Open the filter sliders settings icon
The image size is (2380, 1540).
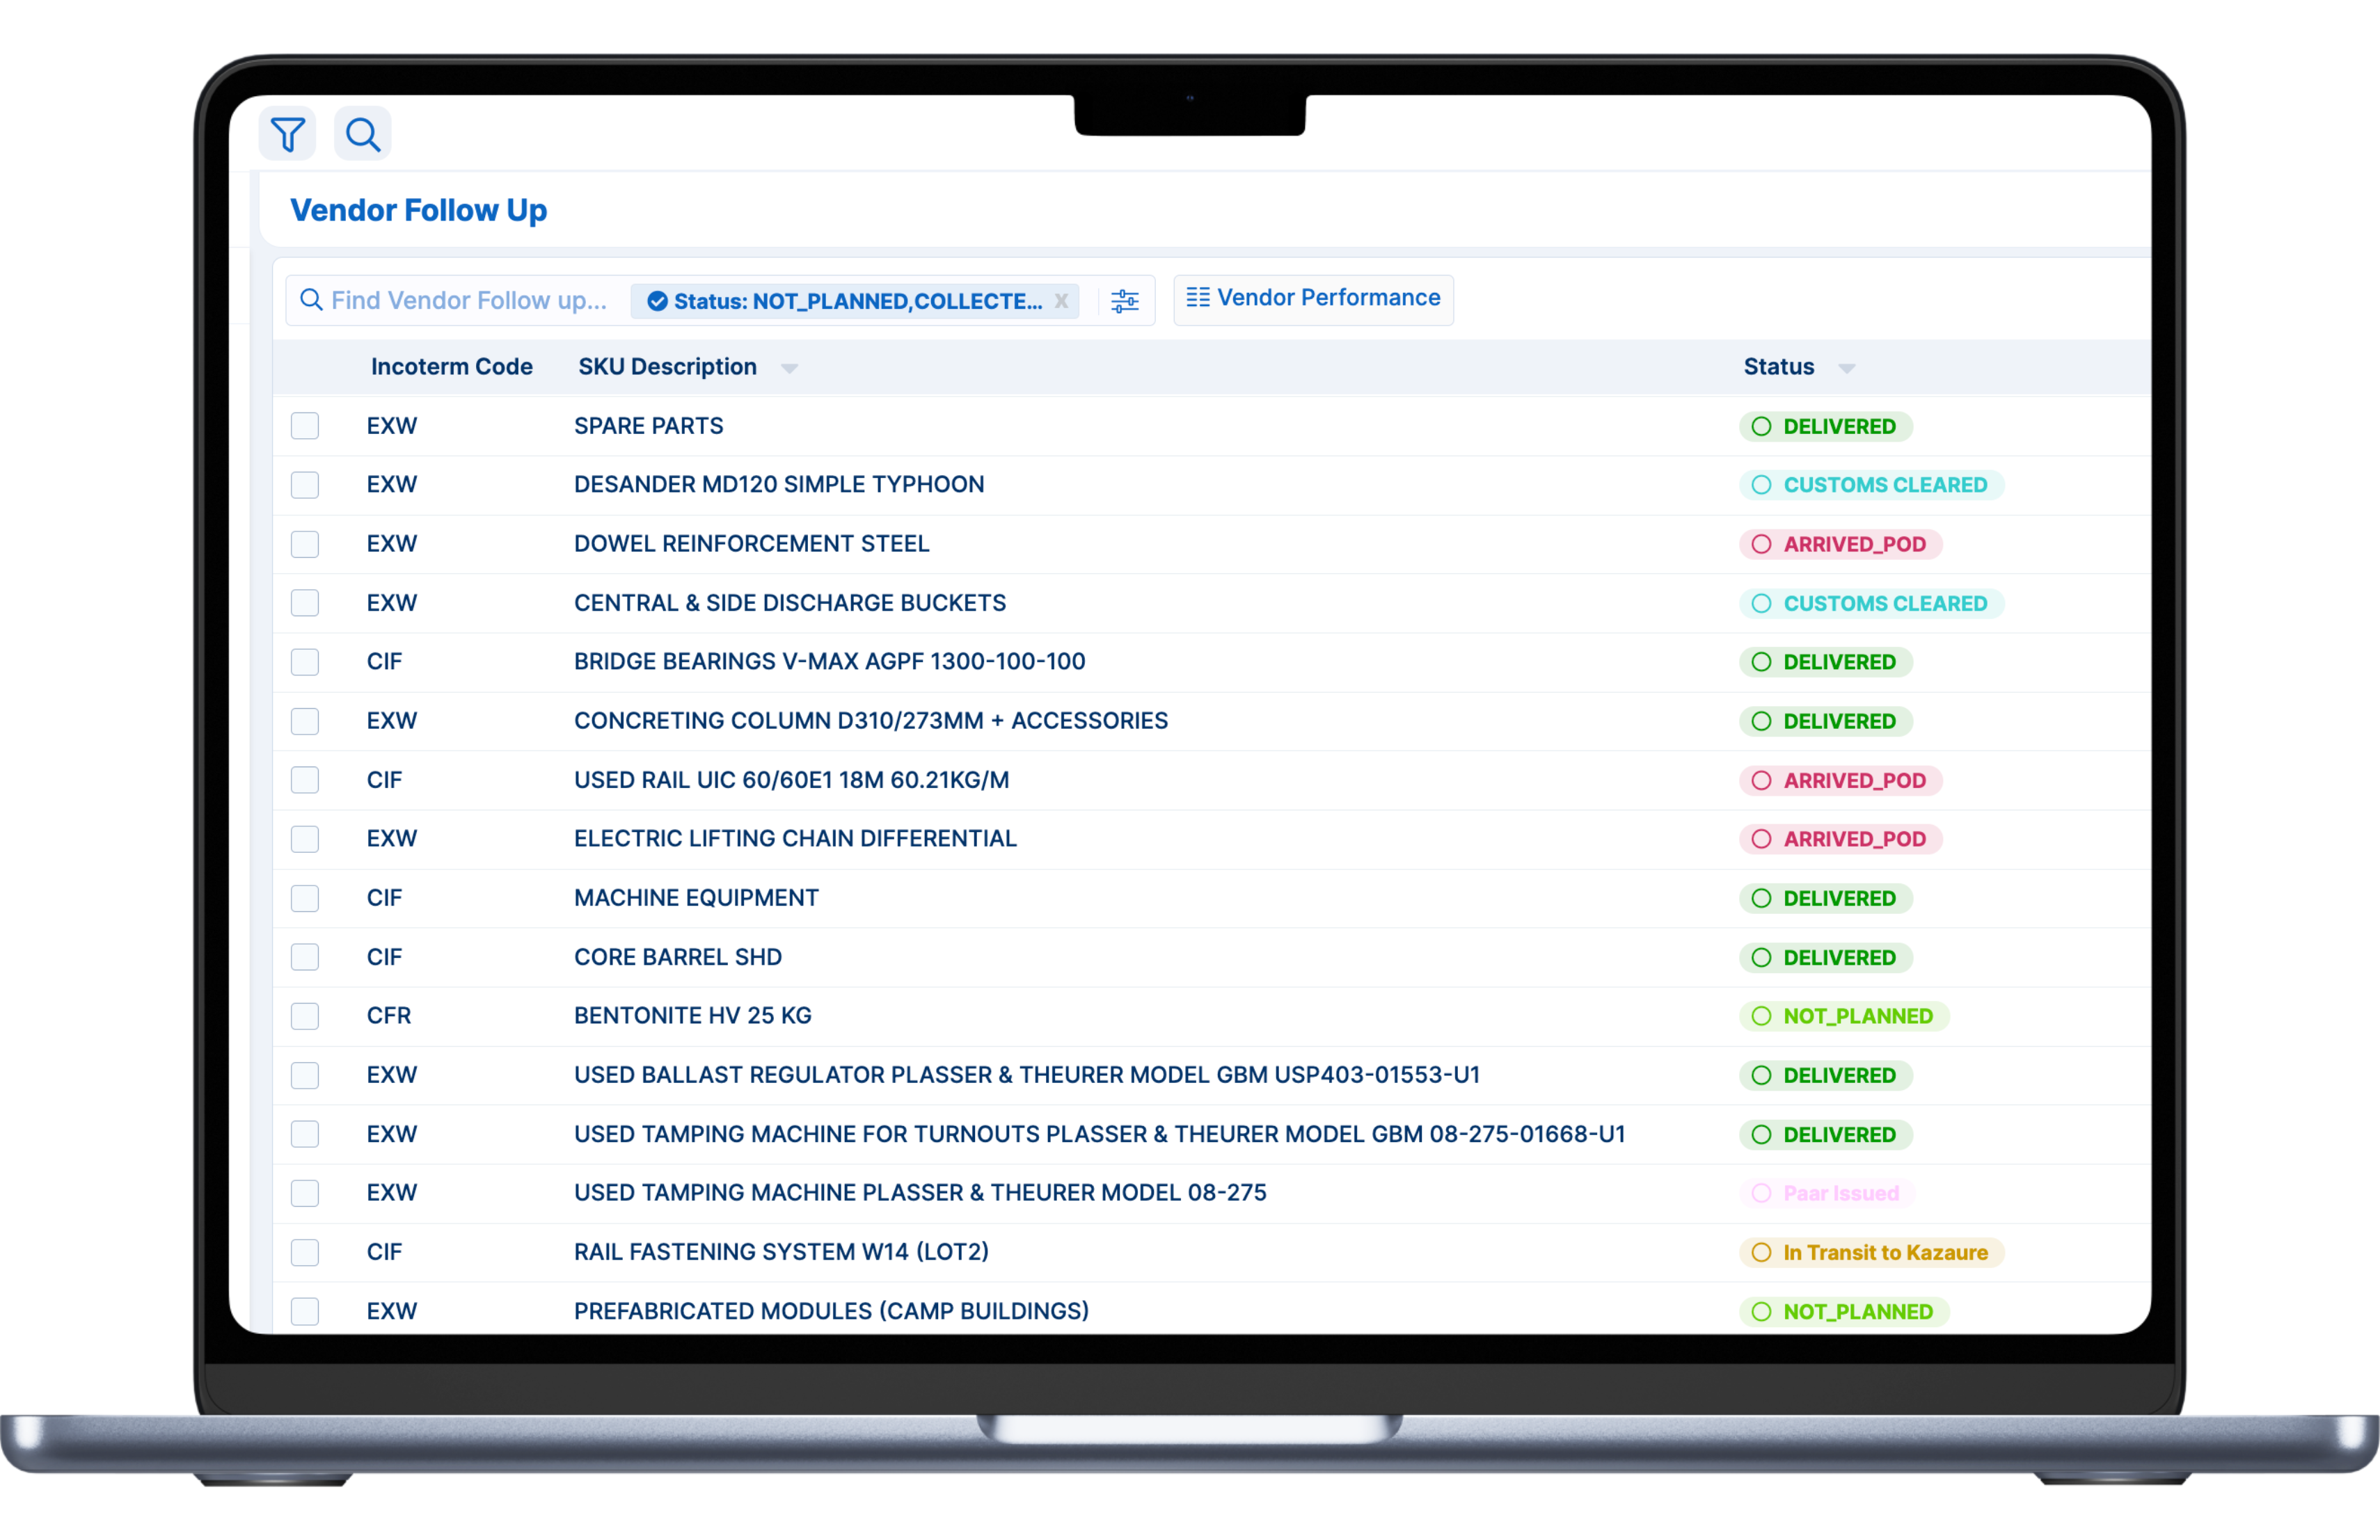click(1124, 300)
